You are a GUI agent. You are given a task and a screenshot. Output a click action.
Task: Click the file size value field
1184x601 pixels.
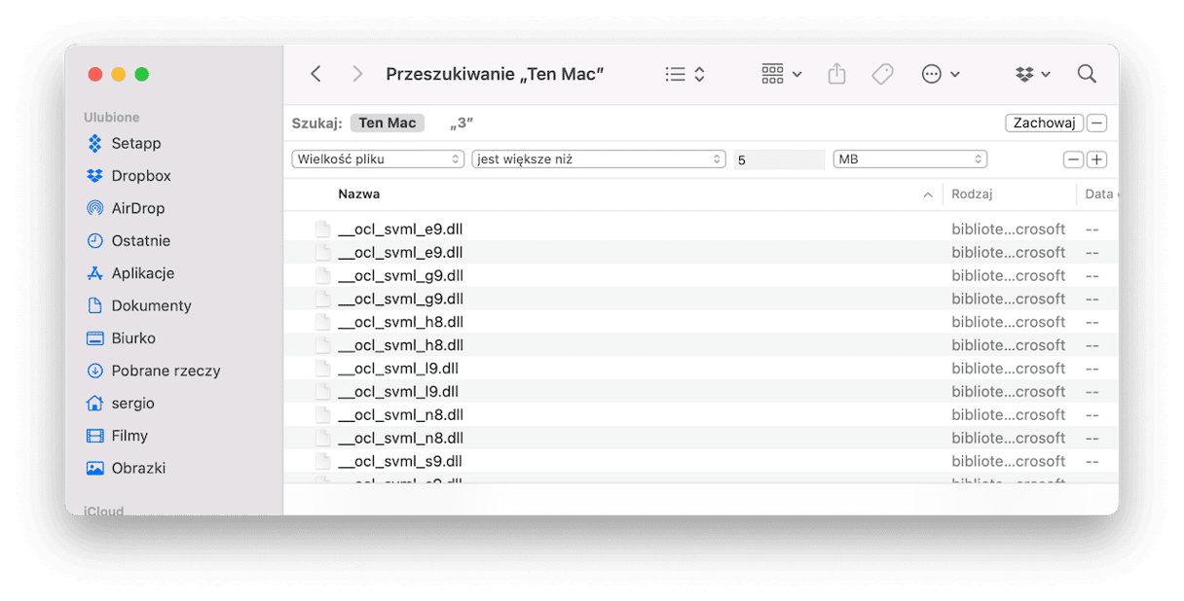[779, 159]
